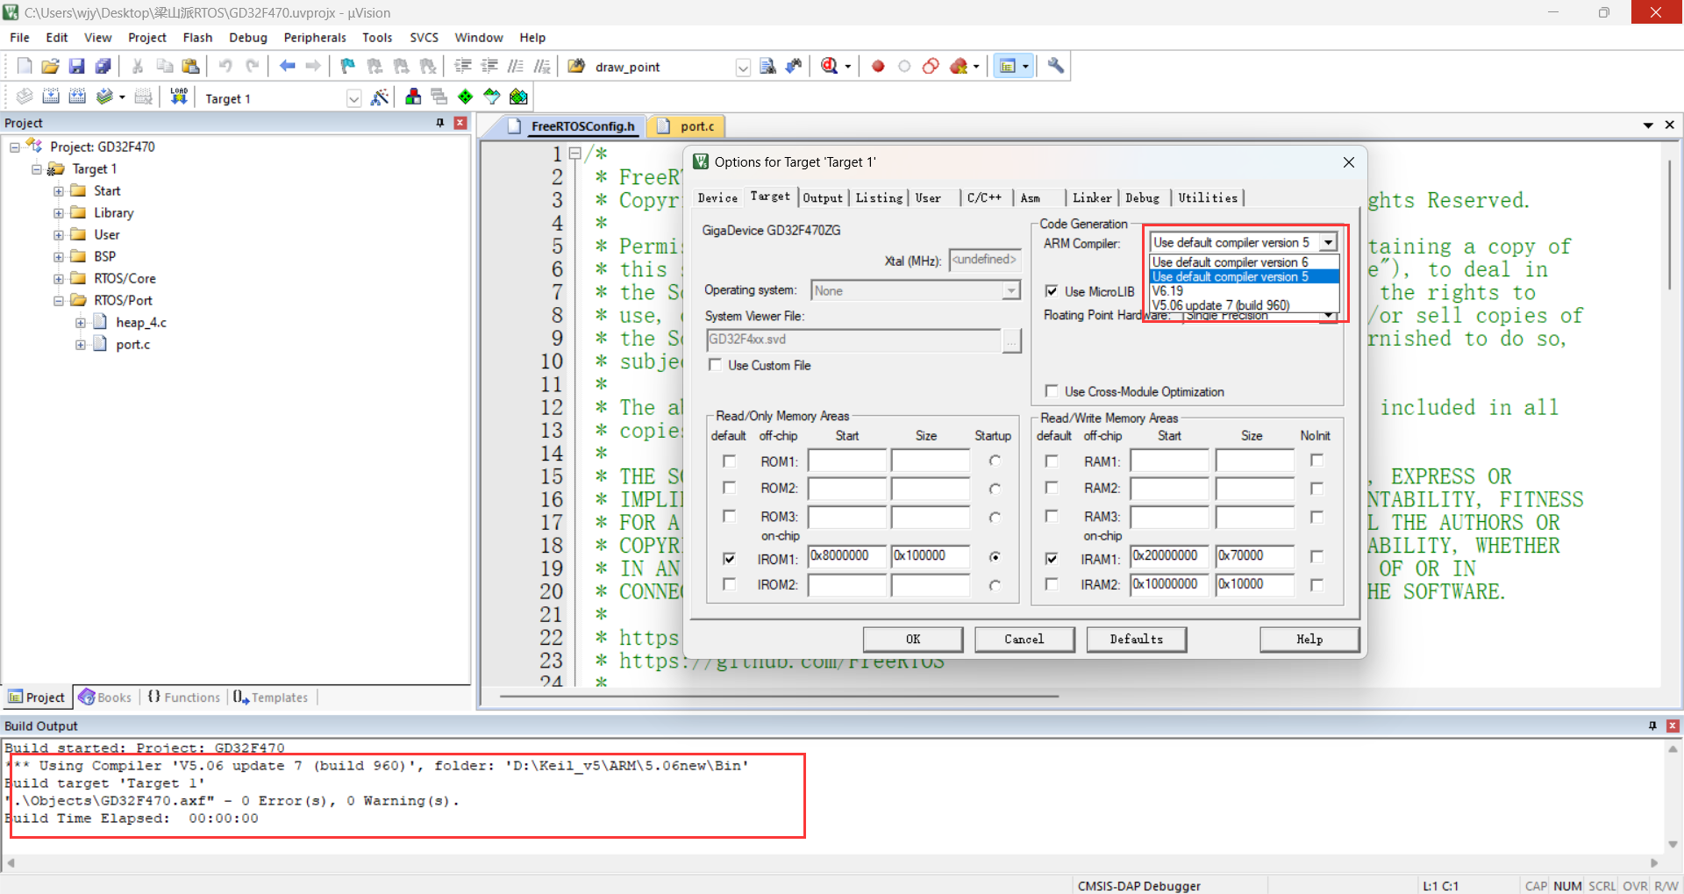Click the Manage Project Items colored blocks icon
This screenshot has width=1684, height=894.
[x=413, y=97]
